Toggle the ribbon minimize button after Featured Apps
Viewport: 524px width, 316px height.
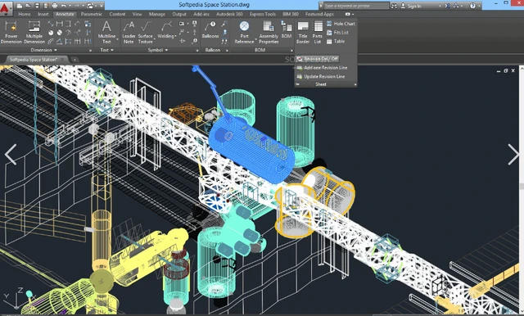pos(348,14)
